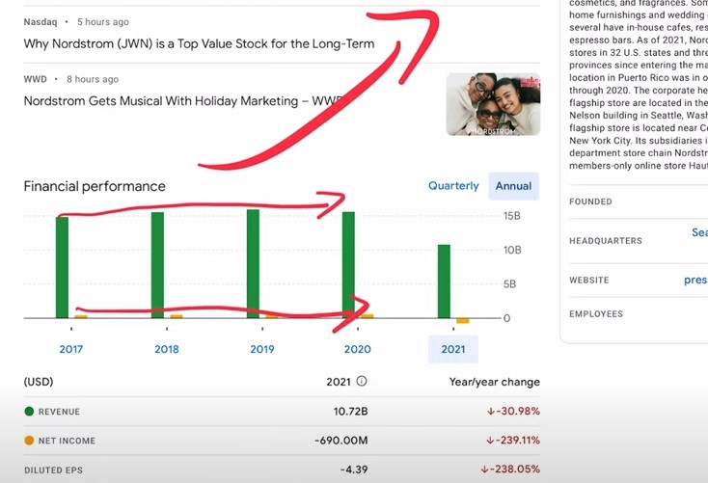Click the 10B axis label
Image resolution: width=708 pixels, height=483 pixels.
(512, 250)
